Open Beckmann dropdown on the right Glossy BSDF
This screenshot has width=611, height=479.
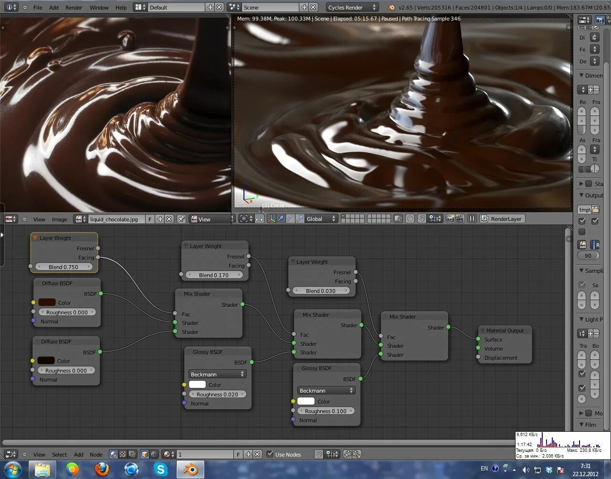(326, 390)
